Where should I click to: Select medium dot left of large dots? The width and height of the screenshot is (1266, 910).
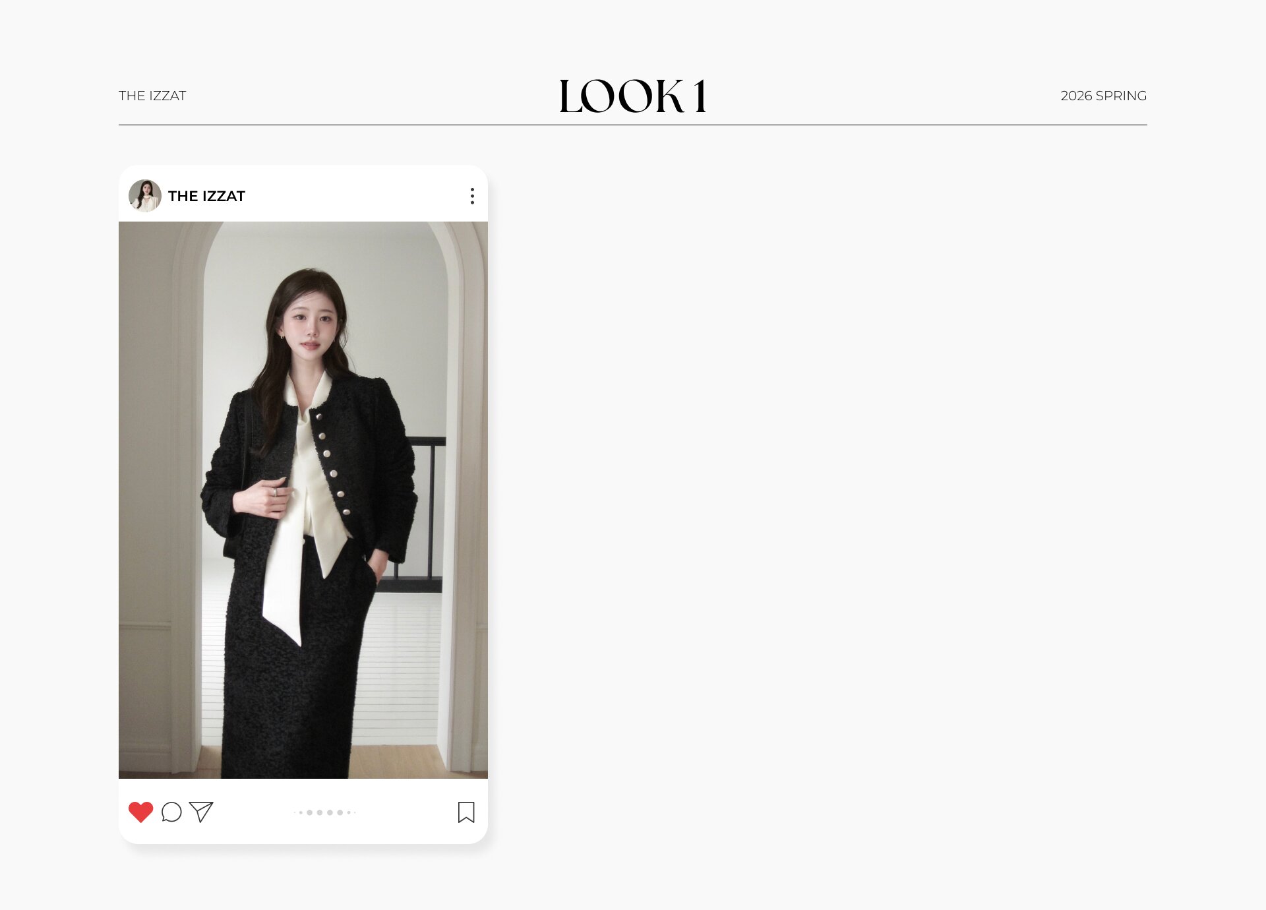coord(301,812)
